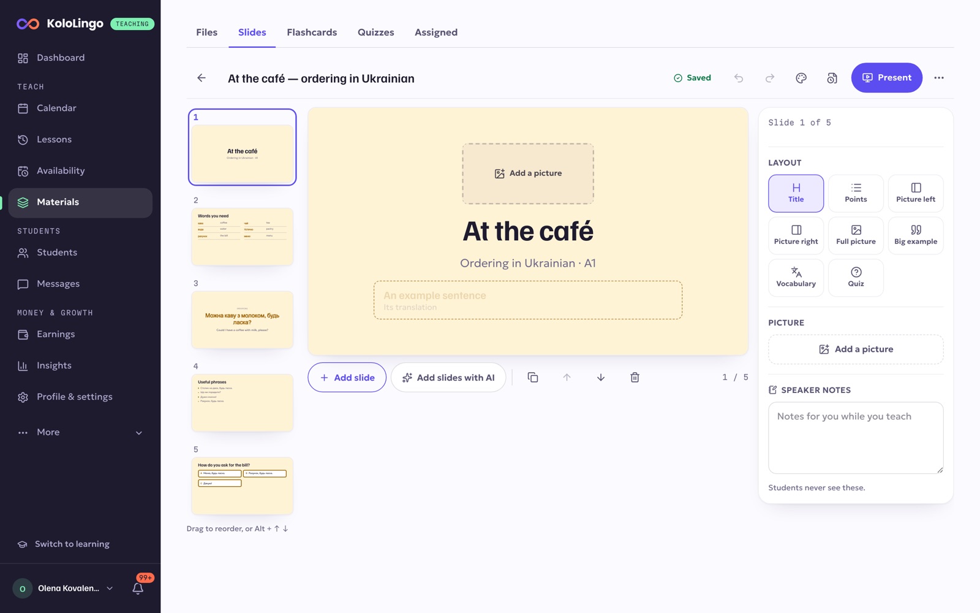Click the version history file icon

coord(832,78)
